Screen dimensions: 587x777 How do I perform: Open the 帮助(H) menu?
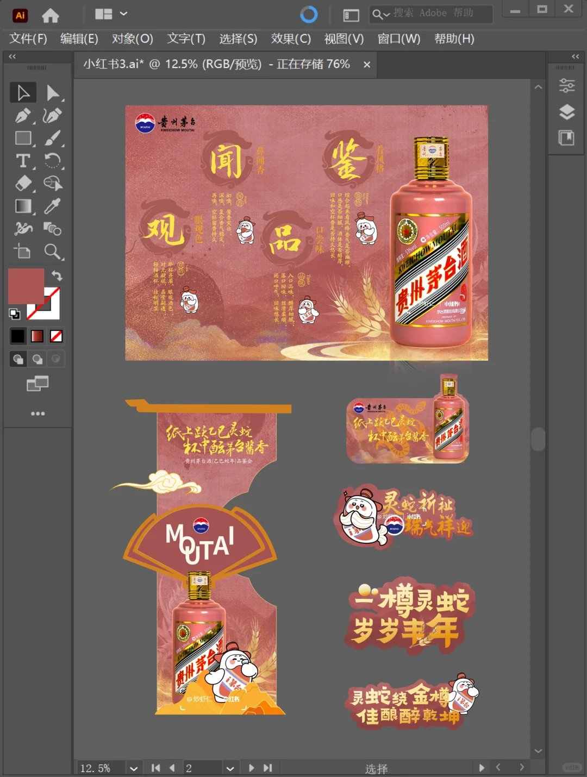[454, 39]
